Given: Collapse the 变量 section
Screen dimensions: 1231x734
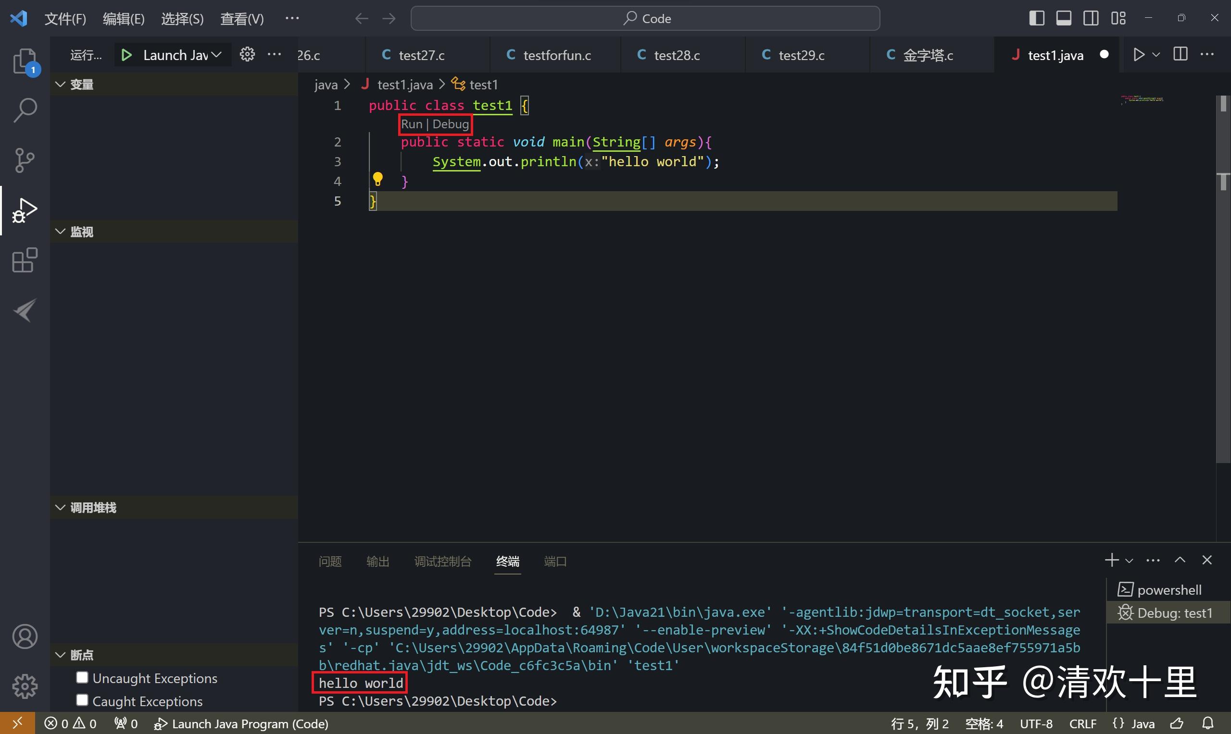Looking at the screenshot, I should tap(60, 84).
